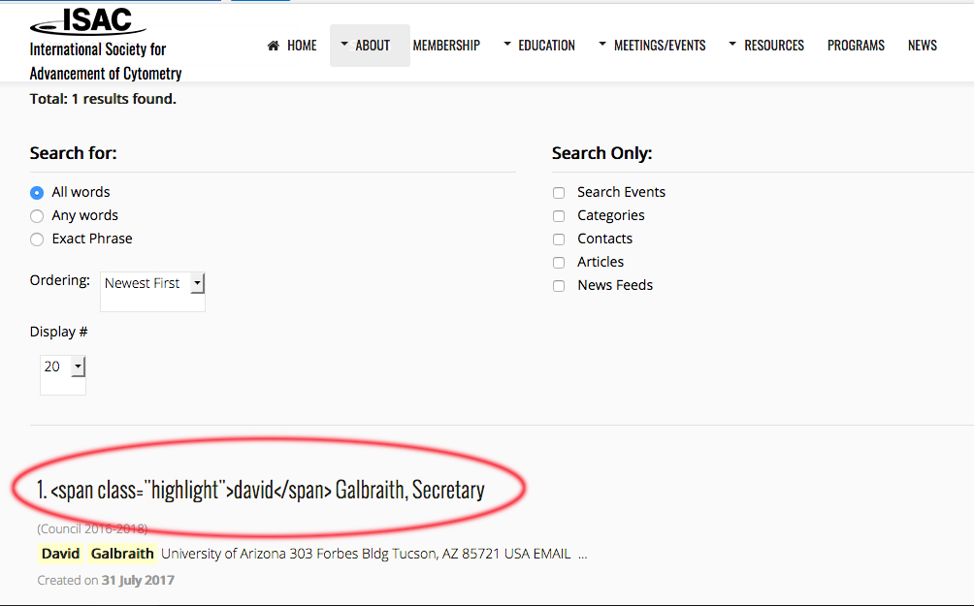Select the Any words radio button
This screenshot has width=974, height=606.
click(x=37, y=216)
